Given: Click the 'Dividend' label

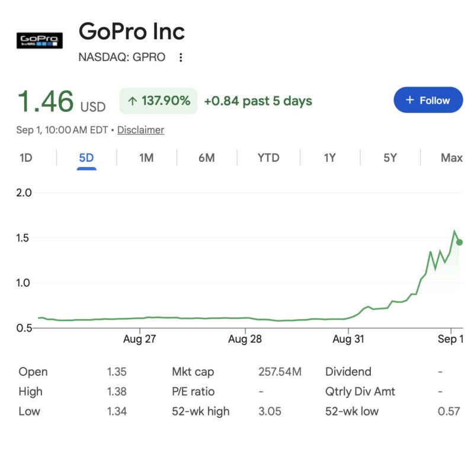Looking at the screenshot, I should tap(348, 372).
